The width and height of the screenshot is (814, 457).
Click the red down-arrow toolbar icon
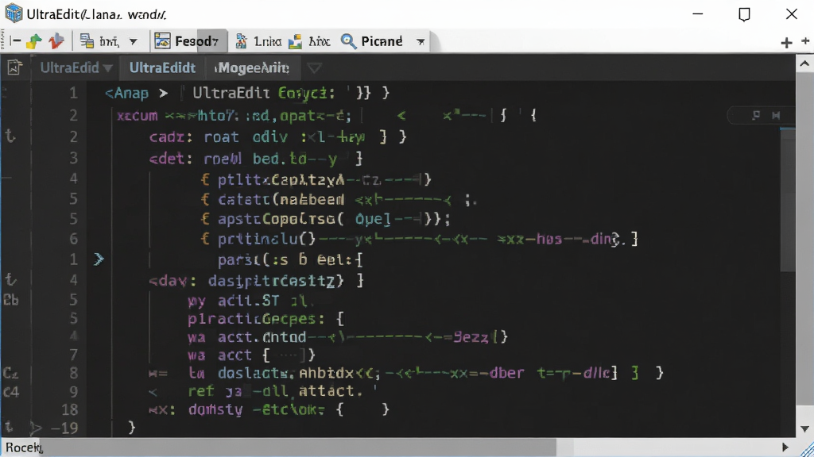click(x=56, y=41)
